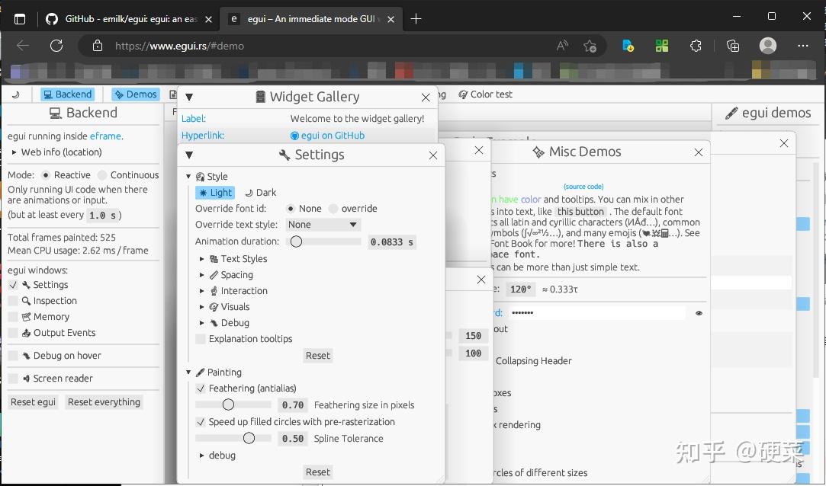Open egui on GitHub hyperlink

pyautogui.click(x=327, y=136)
